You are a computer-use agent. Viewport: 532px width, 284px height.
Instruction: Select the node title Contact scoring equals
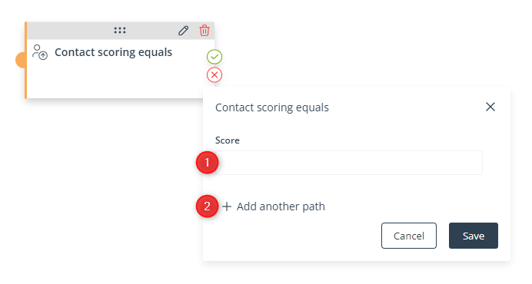[113, 52]
